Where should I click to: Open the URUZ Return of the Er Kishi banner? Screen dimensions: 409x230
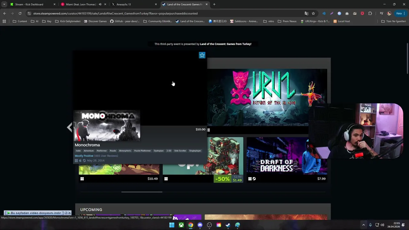[267, 97]
